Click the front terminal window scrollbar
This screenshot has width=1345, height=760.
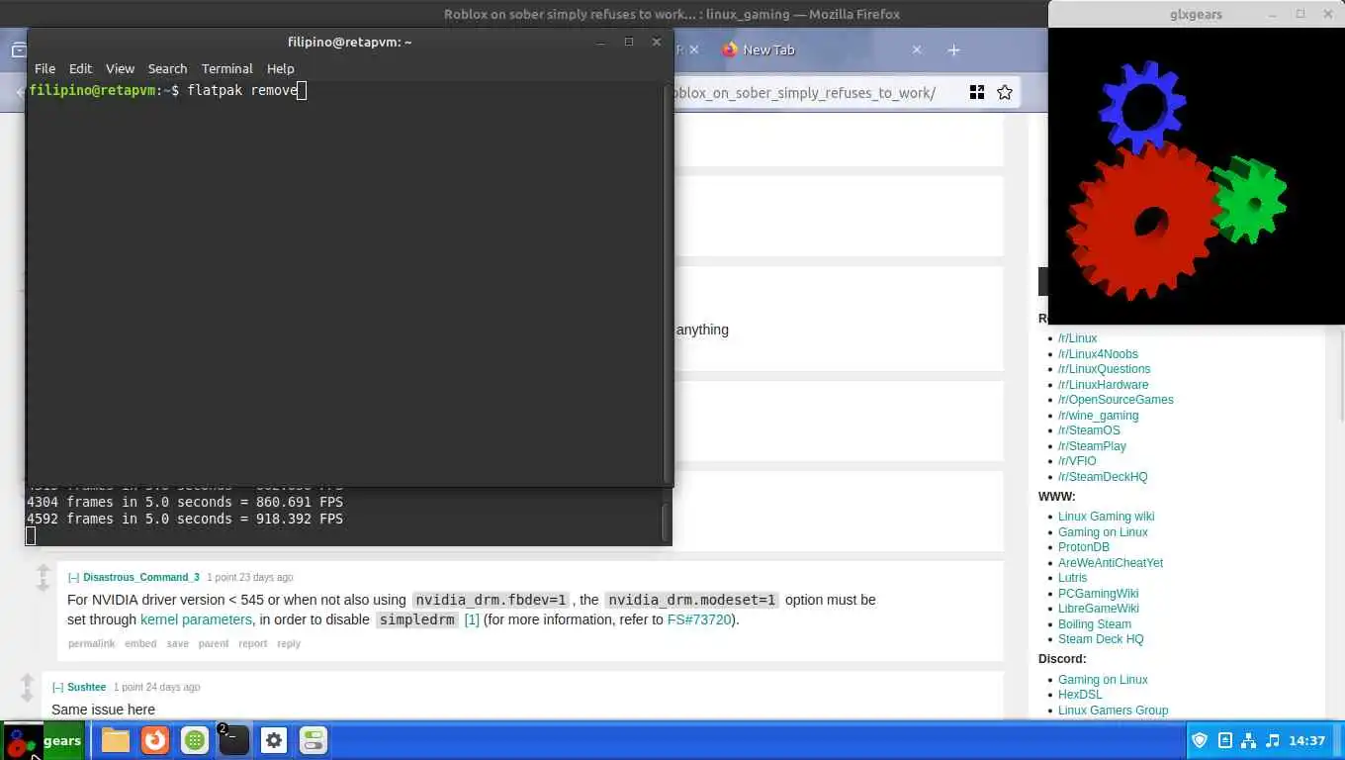click(x=668, y=285)
